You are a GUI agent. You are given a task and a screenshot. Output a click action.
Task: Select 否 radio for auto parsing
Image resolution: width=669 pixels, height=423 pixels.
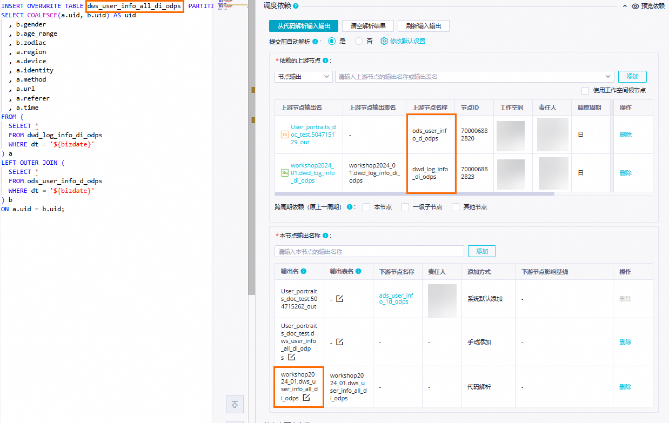pos(359,41)
